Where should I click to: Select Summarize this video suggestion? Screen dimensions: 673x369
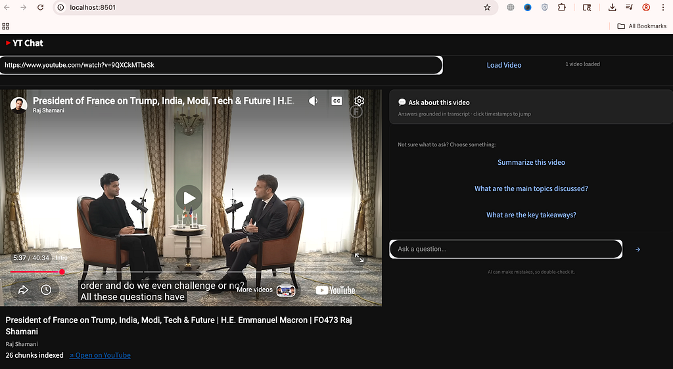[x=531, y=162]
